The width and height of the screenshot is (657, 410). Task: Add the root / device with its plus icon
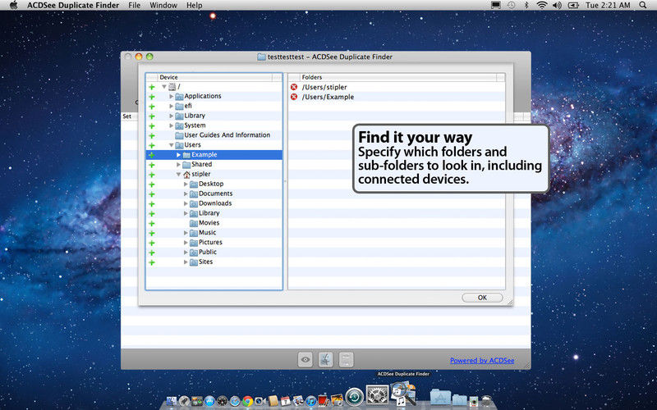point(152,87)
